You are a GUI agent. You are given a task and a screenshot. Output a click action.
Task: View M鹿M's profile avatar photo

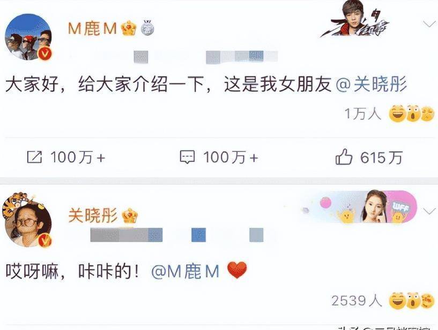pos(28,37)
